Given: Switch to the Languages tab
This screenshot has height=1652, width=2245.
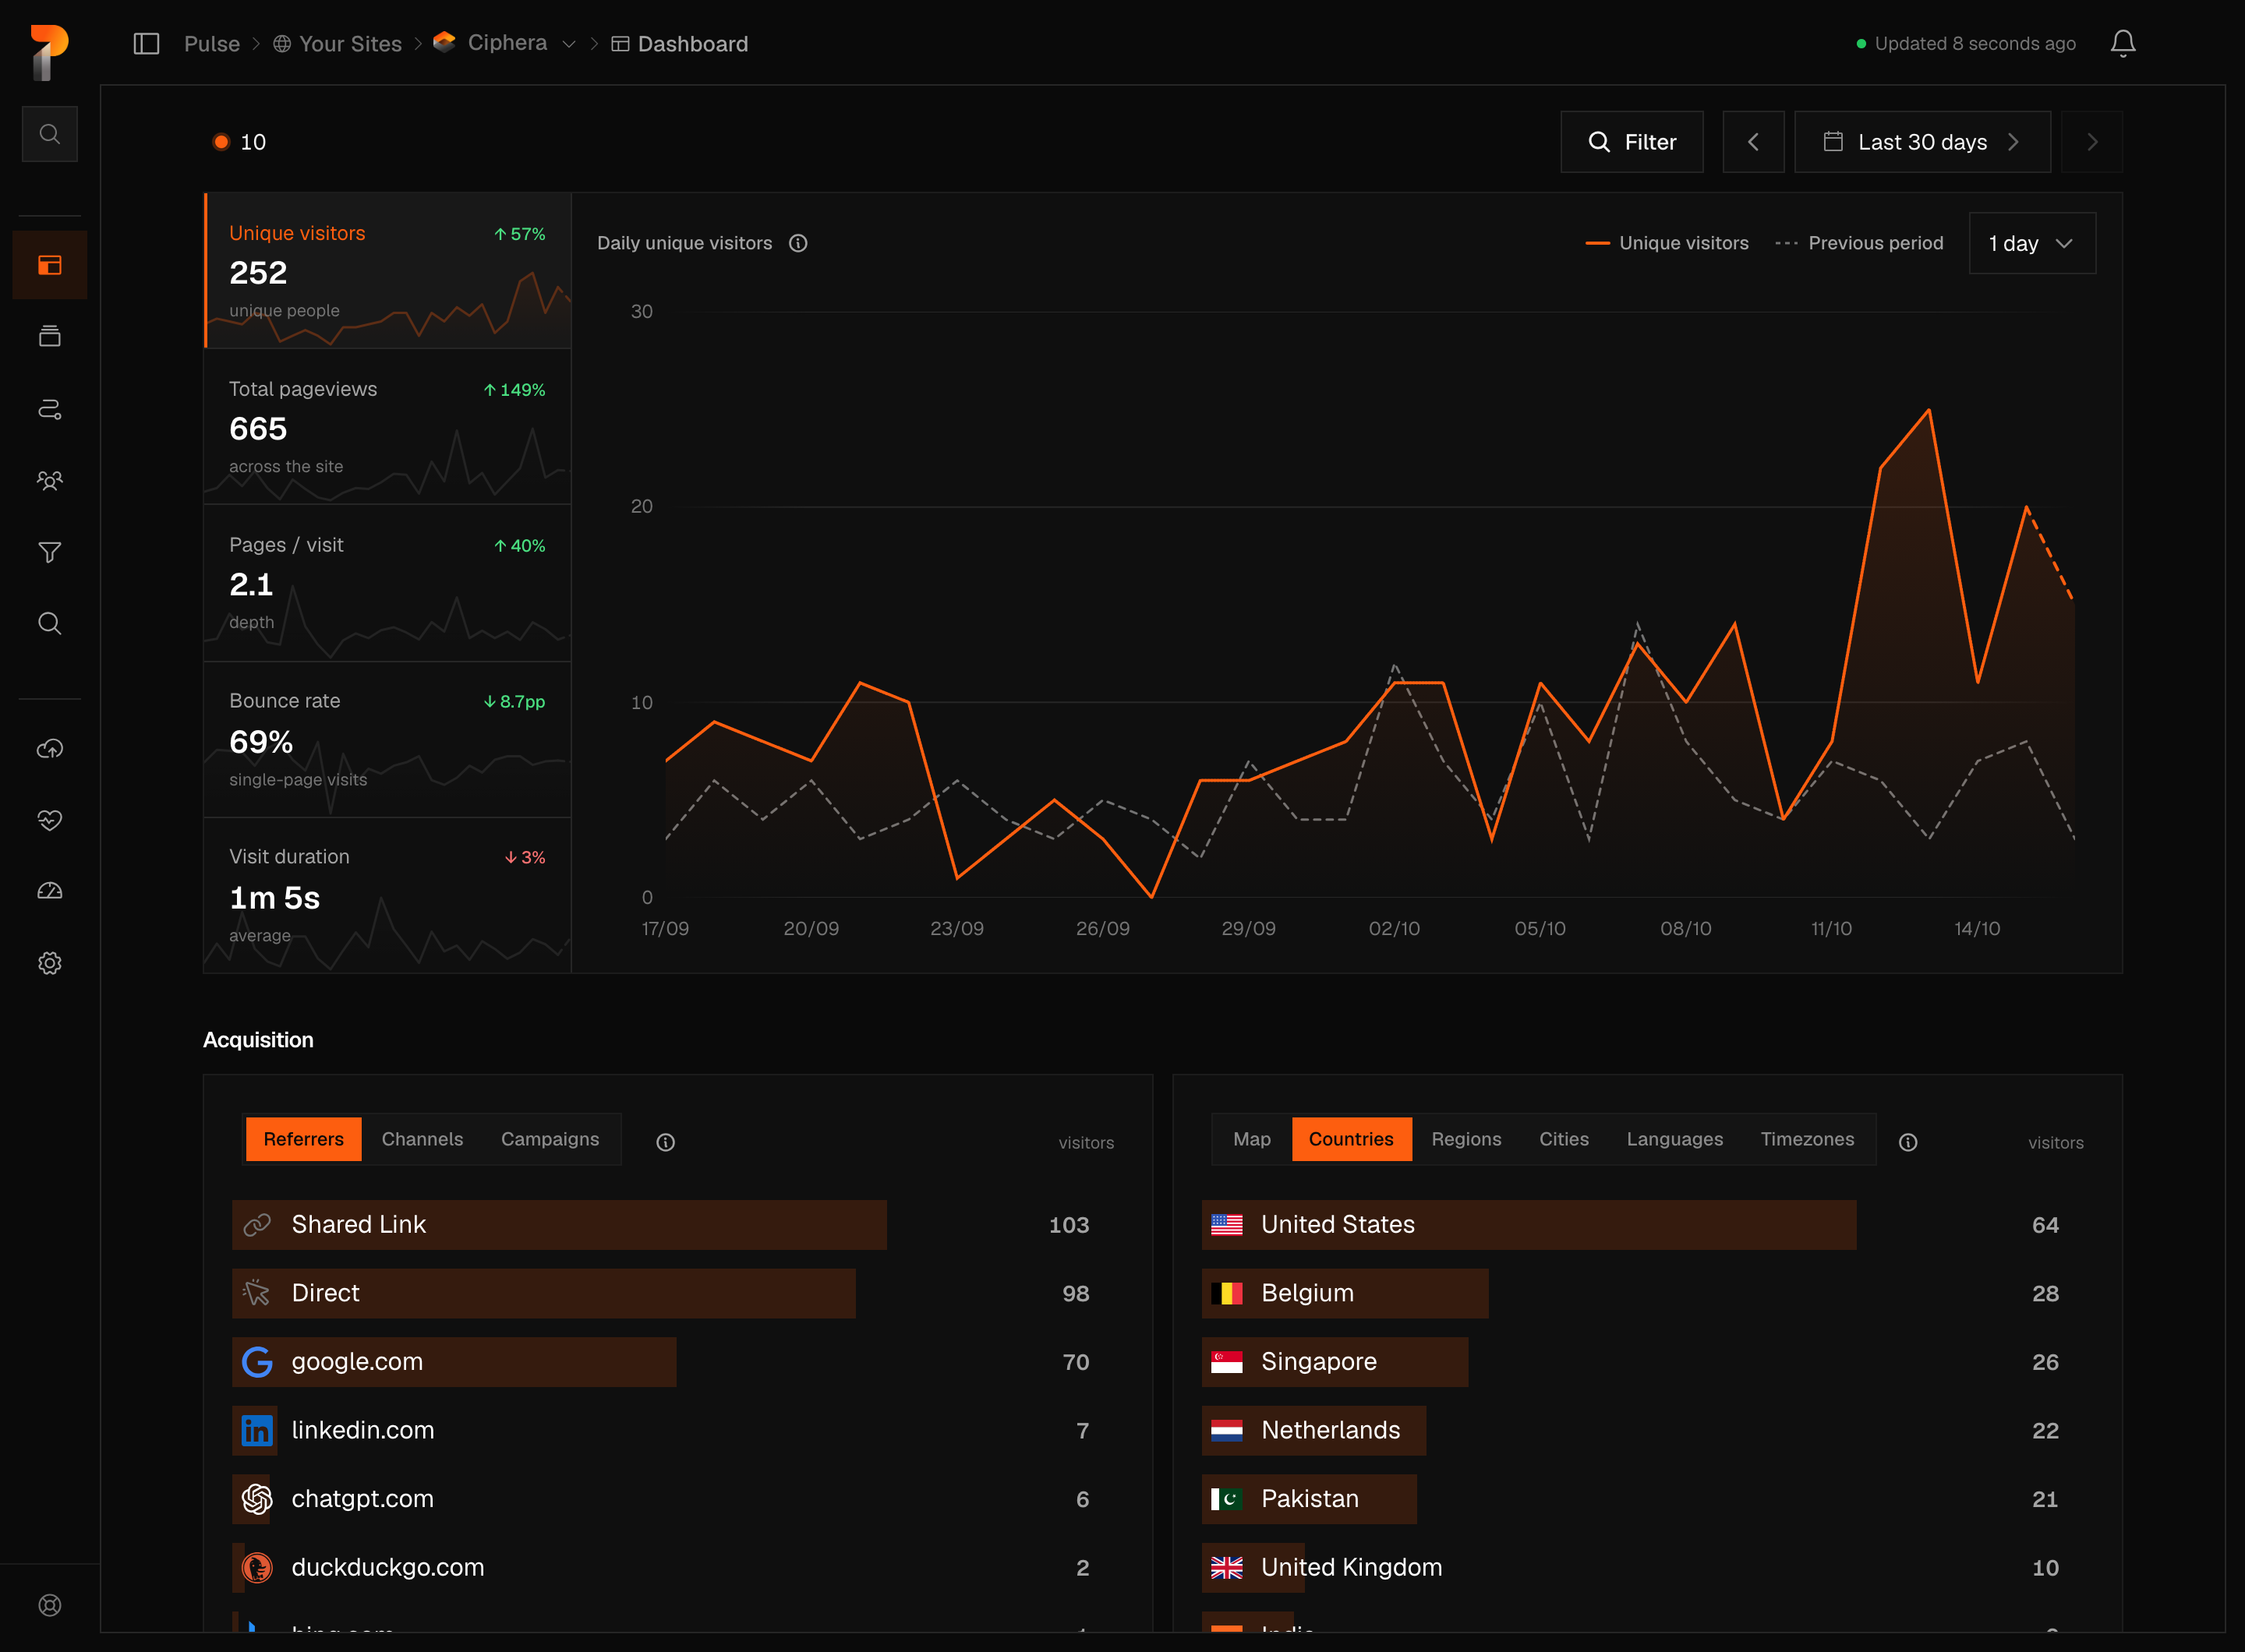Looking at the screenshot, I should click(x=1674, y=1139).
